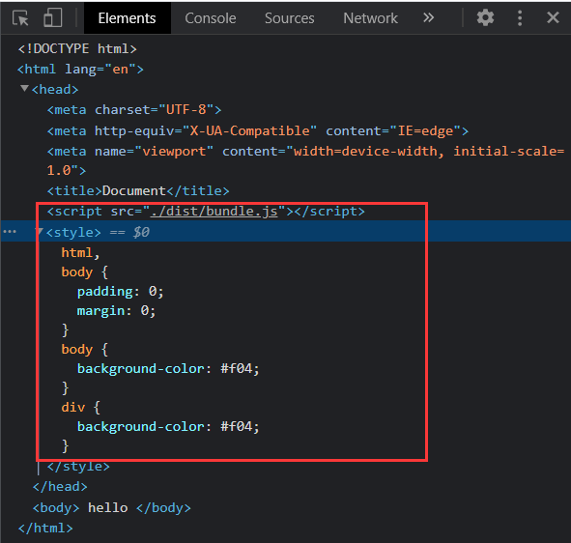Select the closing head tag
The width and height of the screenshot is (571, 543).
tap(60, 487)
